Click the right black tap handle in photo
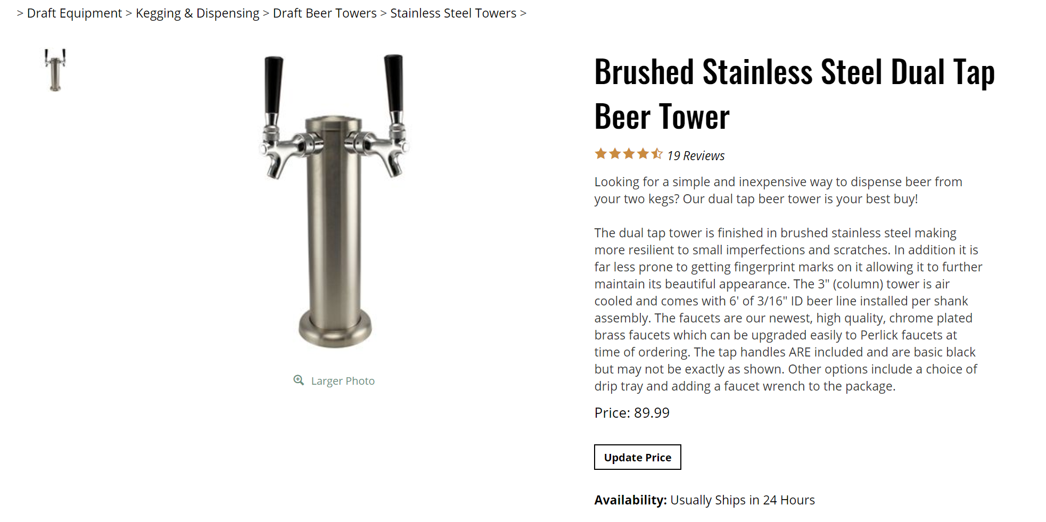 click(x=394, y=84)
